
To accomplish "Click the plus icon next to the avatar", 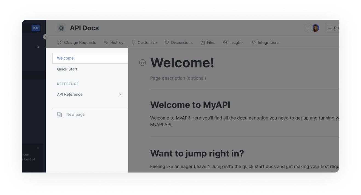I will [308, 28].
